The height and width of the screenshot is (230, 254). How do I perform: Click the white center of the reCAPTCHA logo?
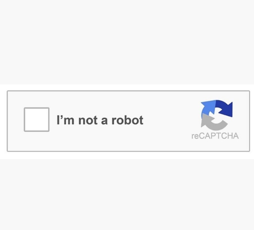tap(216, 115)
